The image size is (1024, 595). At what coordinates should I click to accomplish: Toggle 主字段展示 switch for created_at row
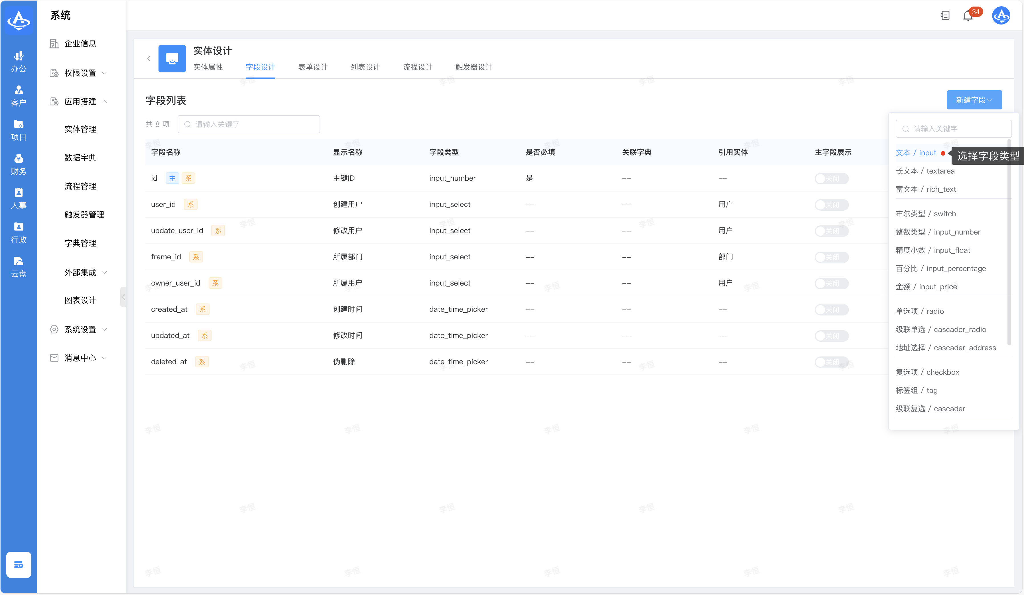tap(831, 309)
